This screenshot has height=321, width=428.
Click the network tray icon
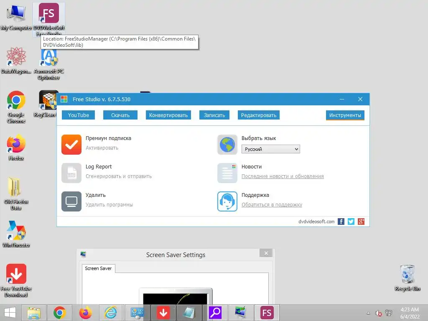389,313
